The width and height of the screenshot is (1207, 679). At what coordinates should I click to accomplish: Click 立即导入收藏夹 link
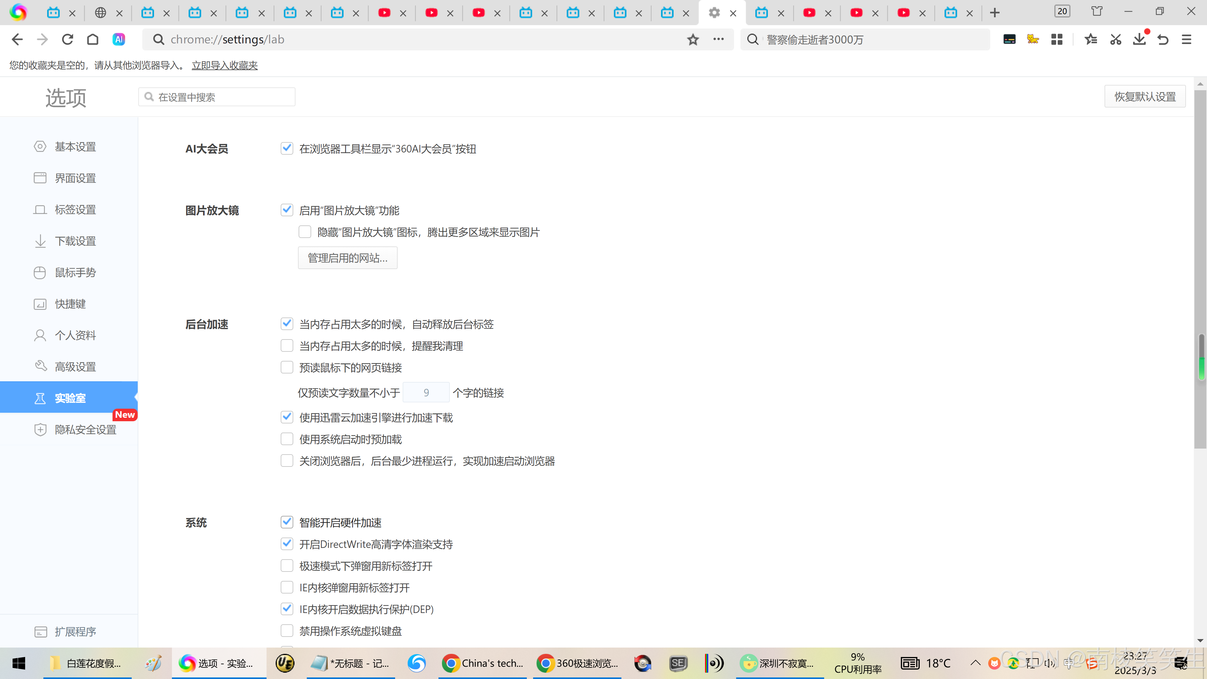pos(224,65)
